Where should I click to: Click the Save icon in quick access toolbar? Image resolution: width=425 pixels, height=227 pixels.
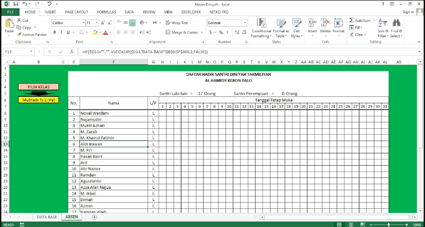[x=16, y=4]
